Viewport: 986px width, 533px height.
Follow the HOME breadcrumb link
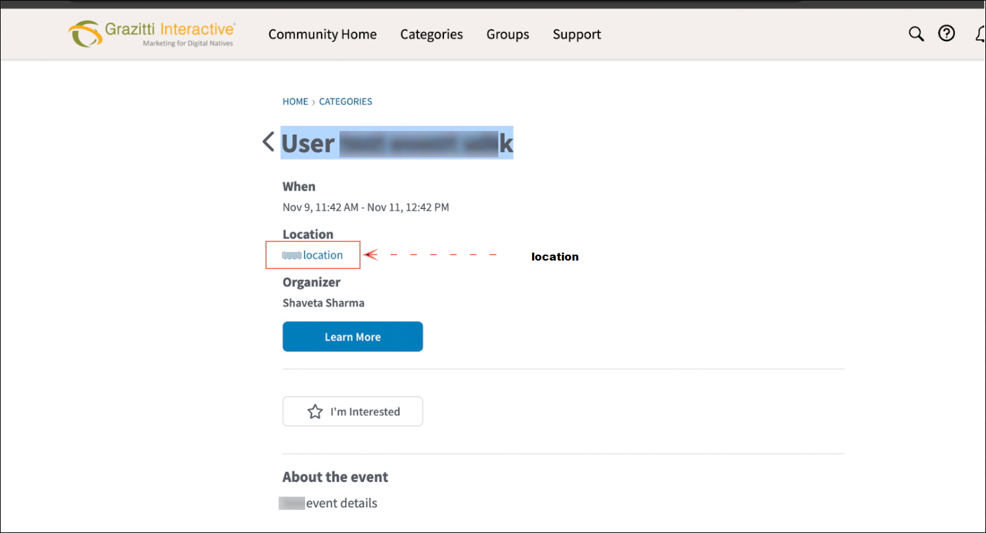pos(295,102)
